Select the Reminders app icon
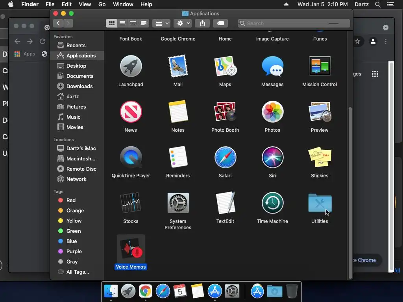 click(178, 157)
